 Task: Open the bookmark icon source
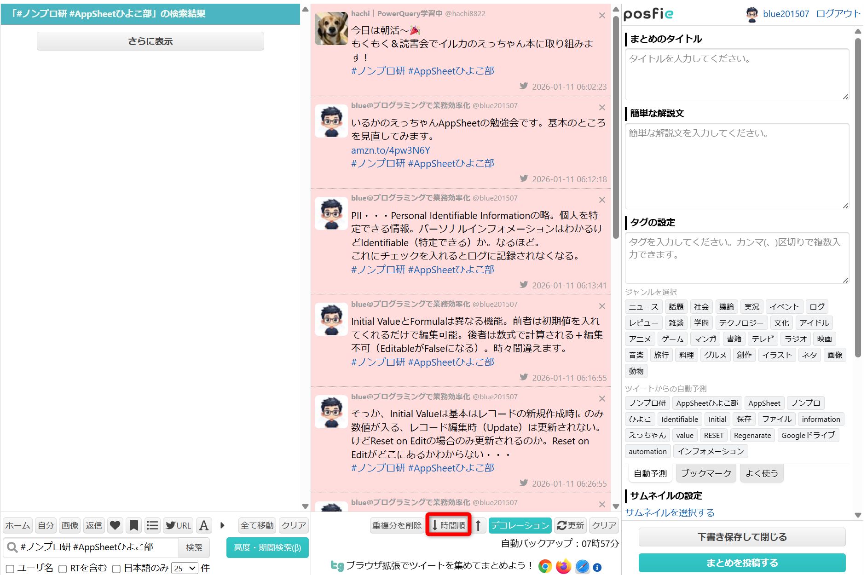(133, 525)
